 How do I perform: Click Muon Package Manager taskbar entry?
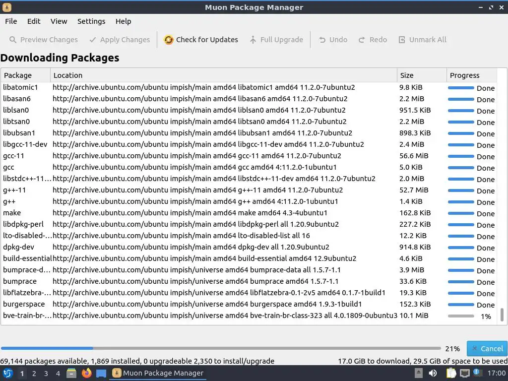[x=158, y=373]
